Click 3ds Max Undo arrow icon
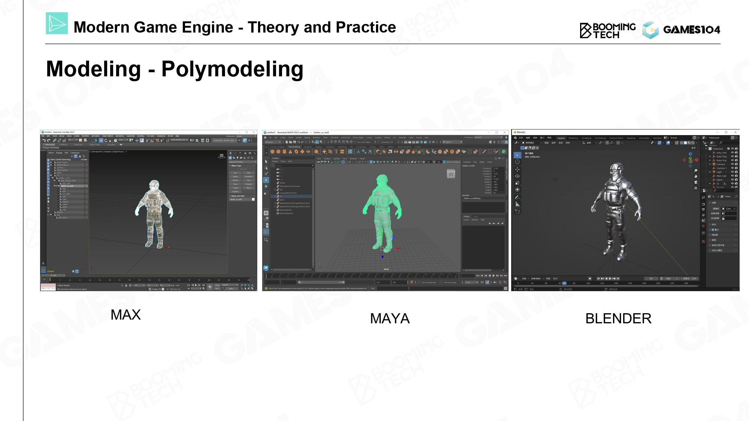 tap(44, 140)
